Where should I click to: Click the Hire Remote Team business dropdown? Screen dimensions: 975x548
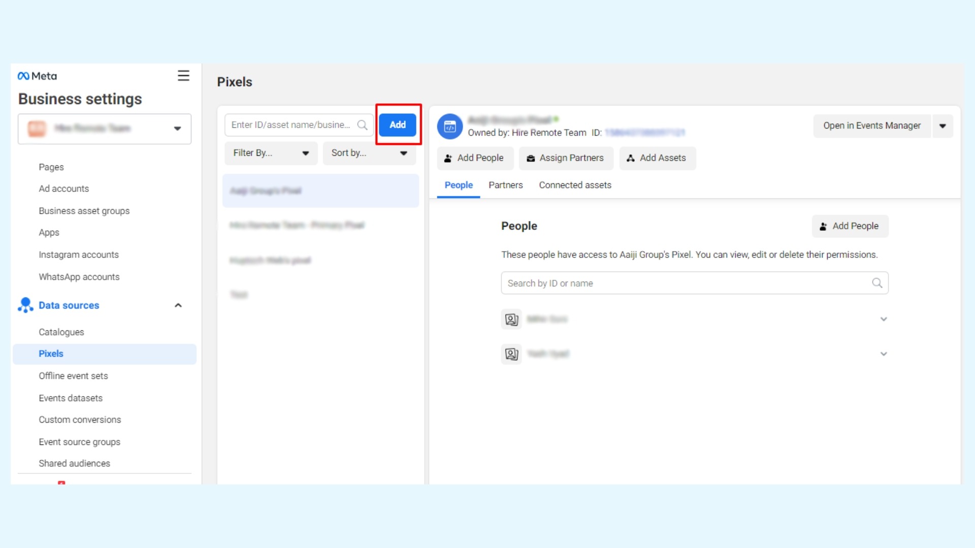coord(104,128)
